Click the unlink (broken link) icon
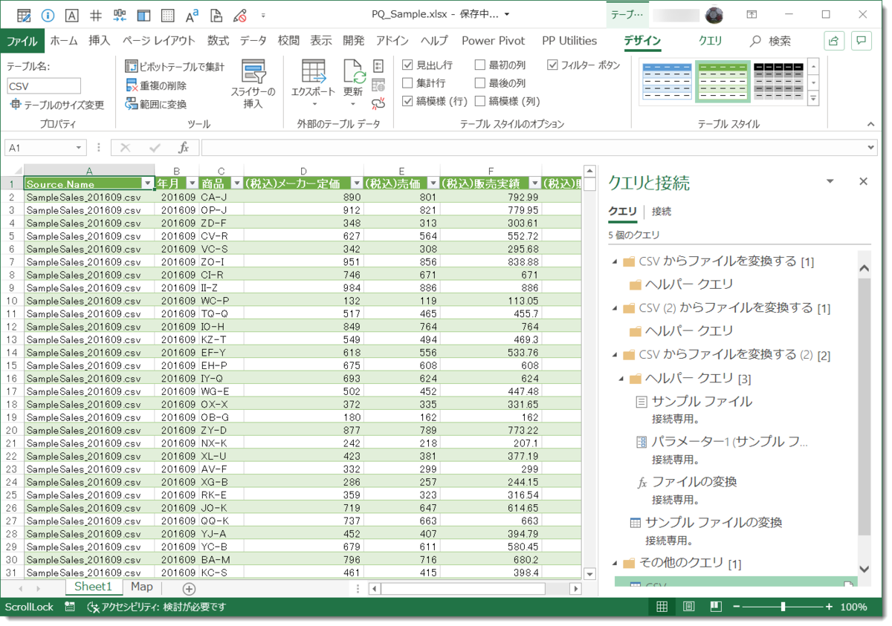 [378, 104]
